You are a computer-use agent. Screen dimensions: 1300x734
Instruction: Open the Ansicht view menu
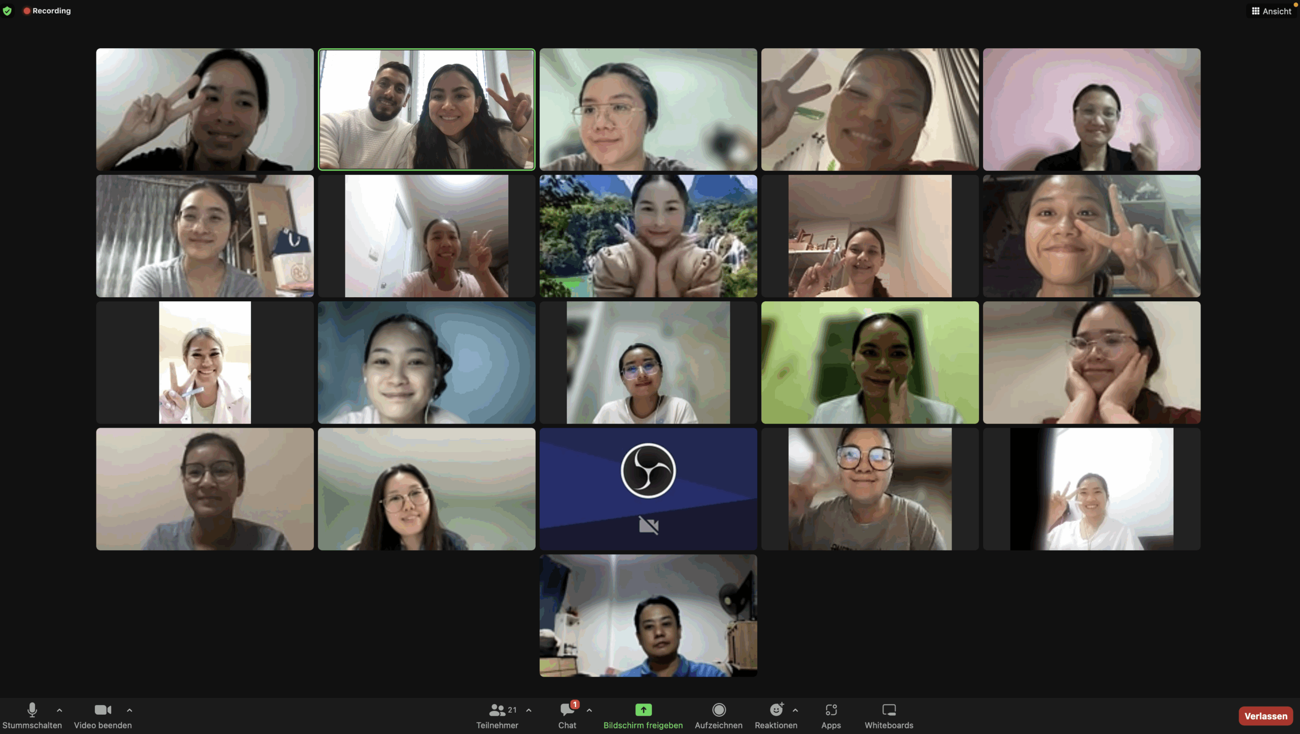click(x=1271, y=11)
